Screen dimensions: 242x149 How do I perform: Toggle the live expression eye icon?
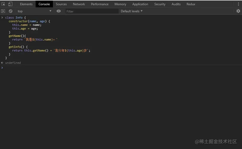[58, 11]
